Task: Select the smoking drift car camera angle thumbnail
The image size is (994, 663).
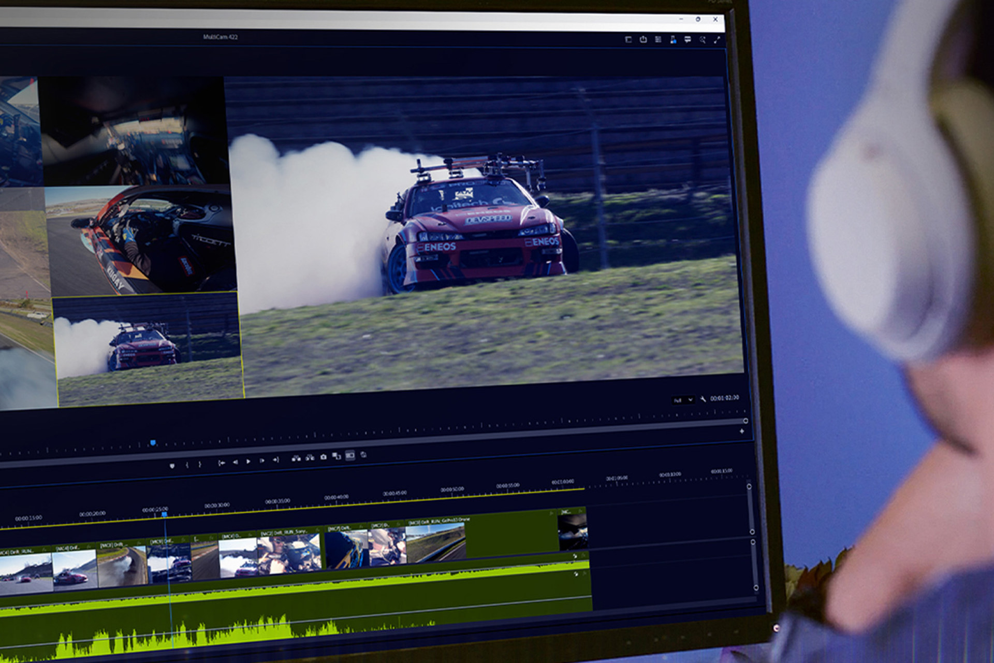Action: [148, 350]
